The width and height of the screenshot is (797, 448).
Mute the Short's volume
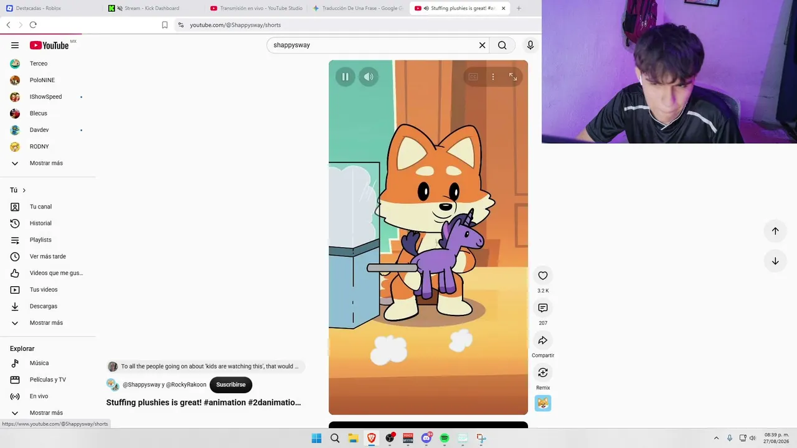click(x=369, y=77)
